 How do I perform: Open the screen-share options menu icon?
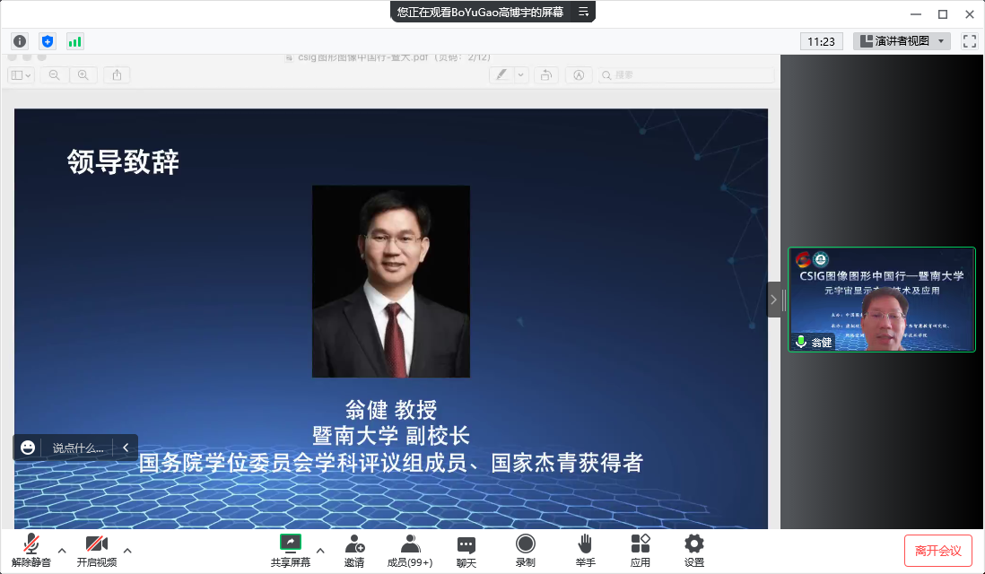(584, 12)
